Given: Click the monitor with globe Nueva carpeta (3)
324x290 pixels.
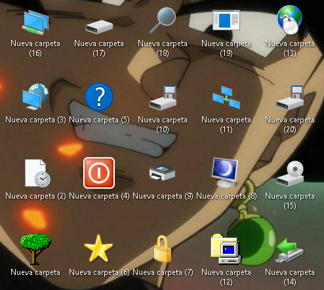Looking at the screenshot, I should [x=35, y=97].
